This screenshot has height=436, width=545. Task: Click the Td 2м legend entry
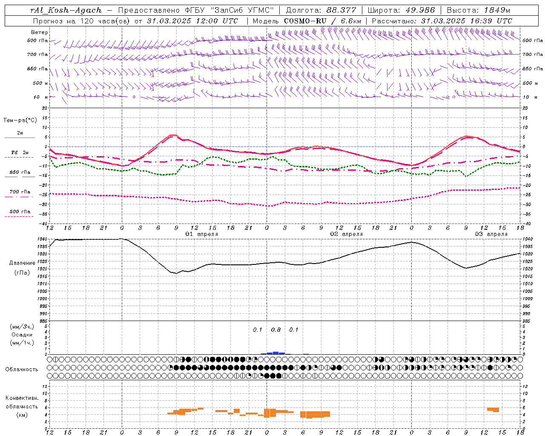click(20, 152)
